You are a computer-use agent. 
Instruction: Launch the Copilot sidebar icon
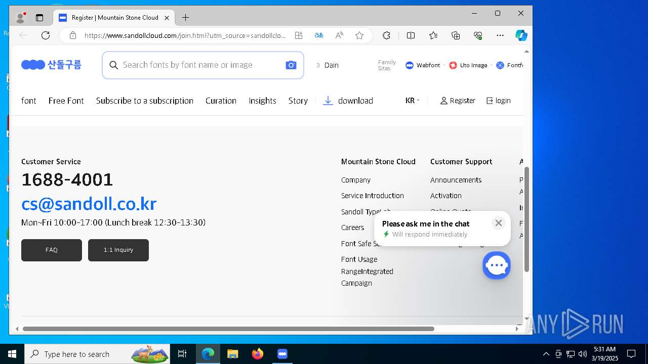coord(521,35)
